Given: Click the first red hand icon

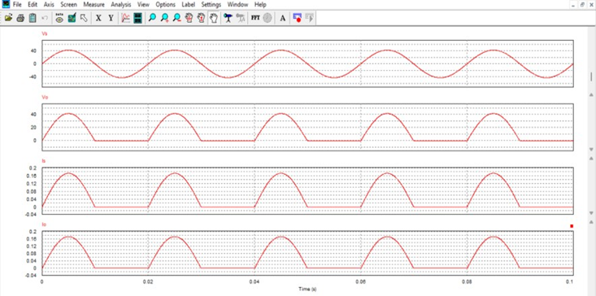Looking at the screenshot, I should click(189, 17).
